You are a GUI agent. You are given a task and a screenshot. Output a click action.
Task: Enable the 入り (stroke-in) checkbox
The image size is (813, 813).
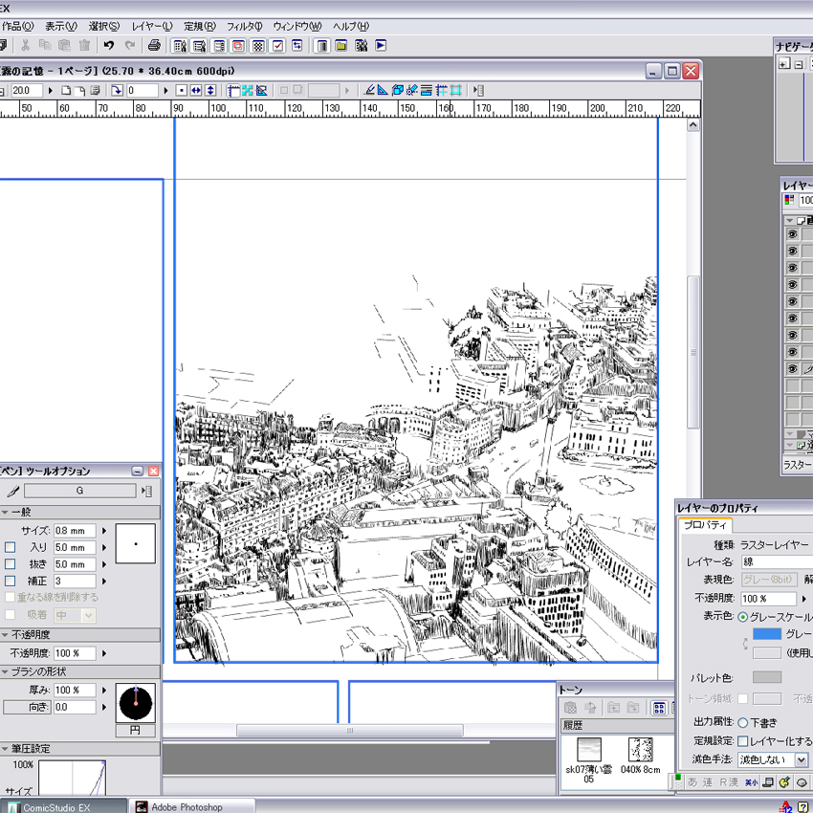(x=11, y=547)
